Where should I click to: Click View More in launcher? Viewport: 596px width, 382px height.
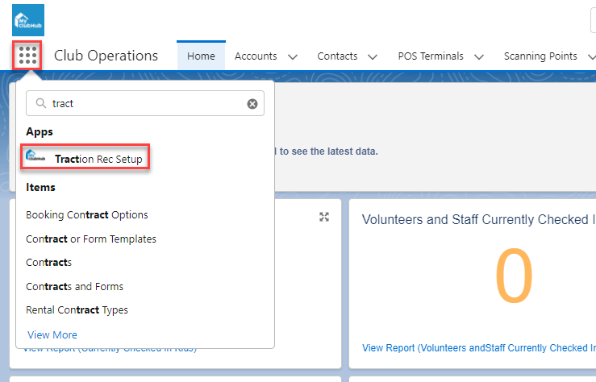coord(52,334)
